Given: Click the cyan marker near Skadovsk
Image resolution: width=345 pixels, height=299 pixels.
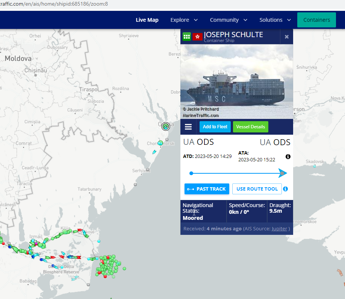Looking at the screenshot, I should (x=315, y=166).
